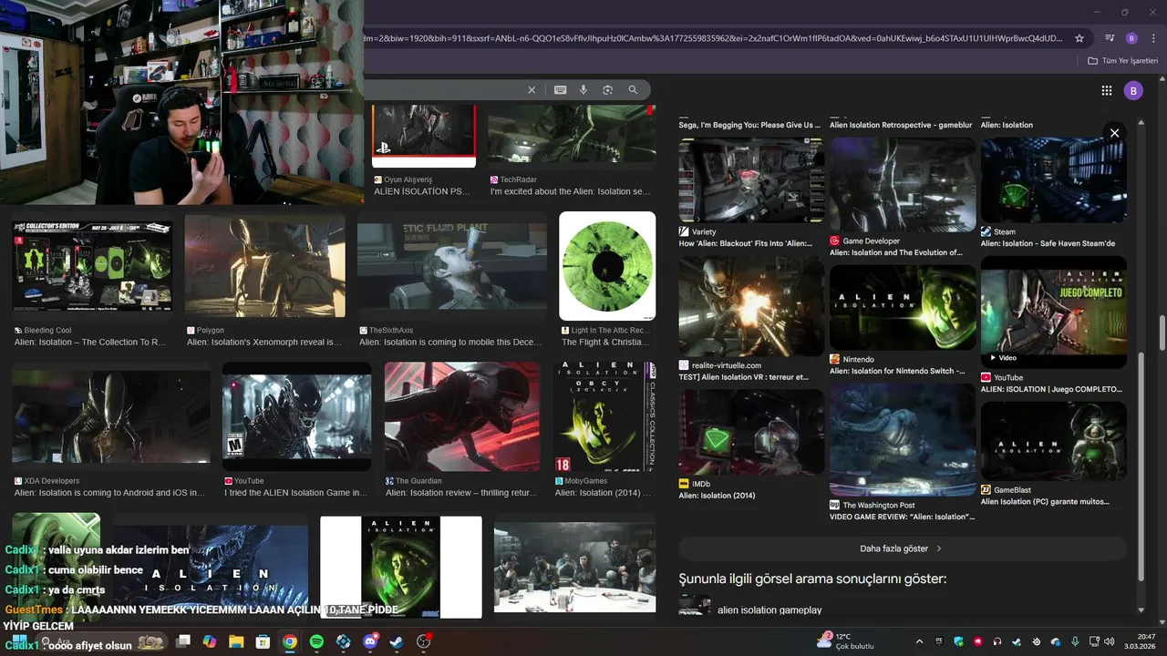Close the image preview side panel
Screen dimensions: 1167x656
click(1114, 133)
